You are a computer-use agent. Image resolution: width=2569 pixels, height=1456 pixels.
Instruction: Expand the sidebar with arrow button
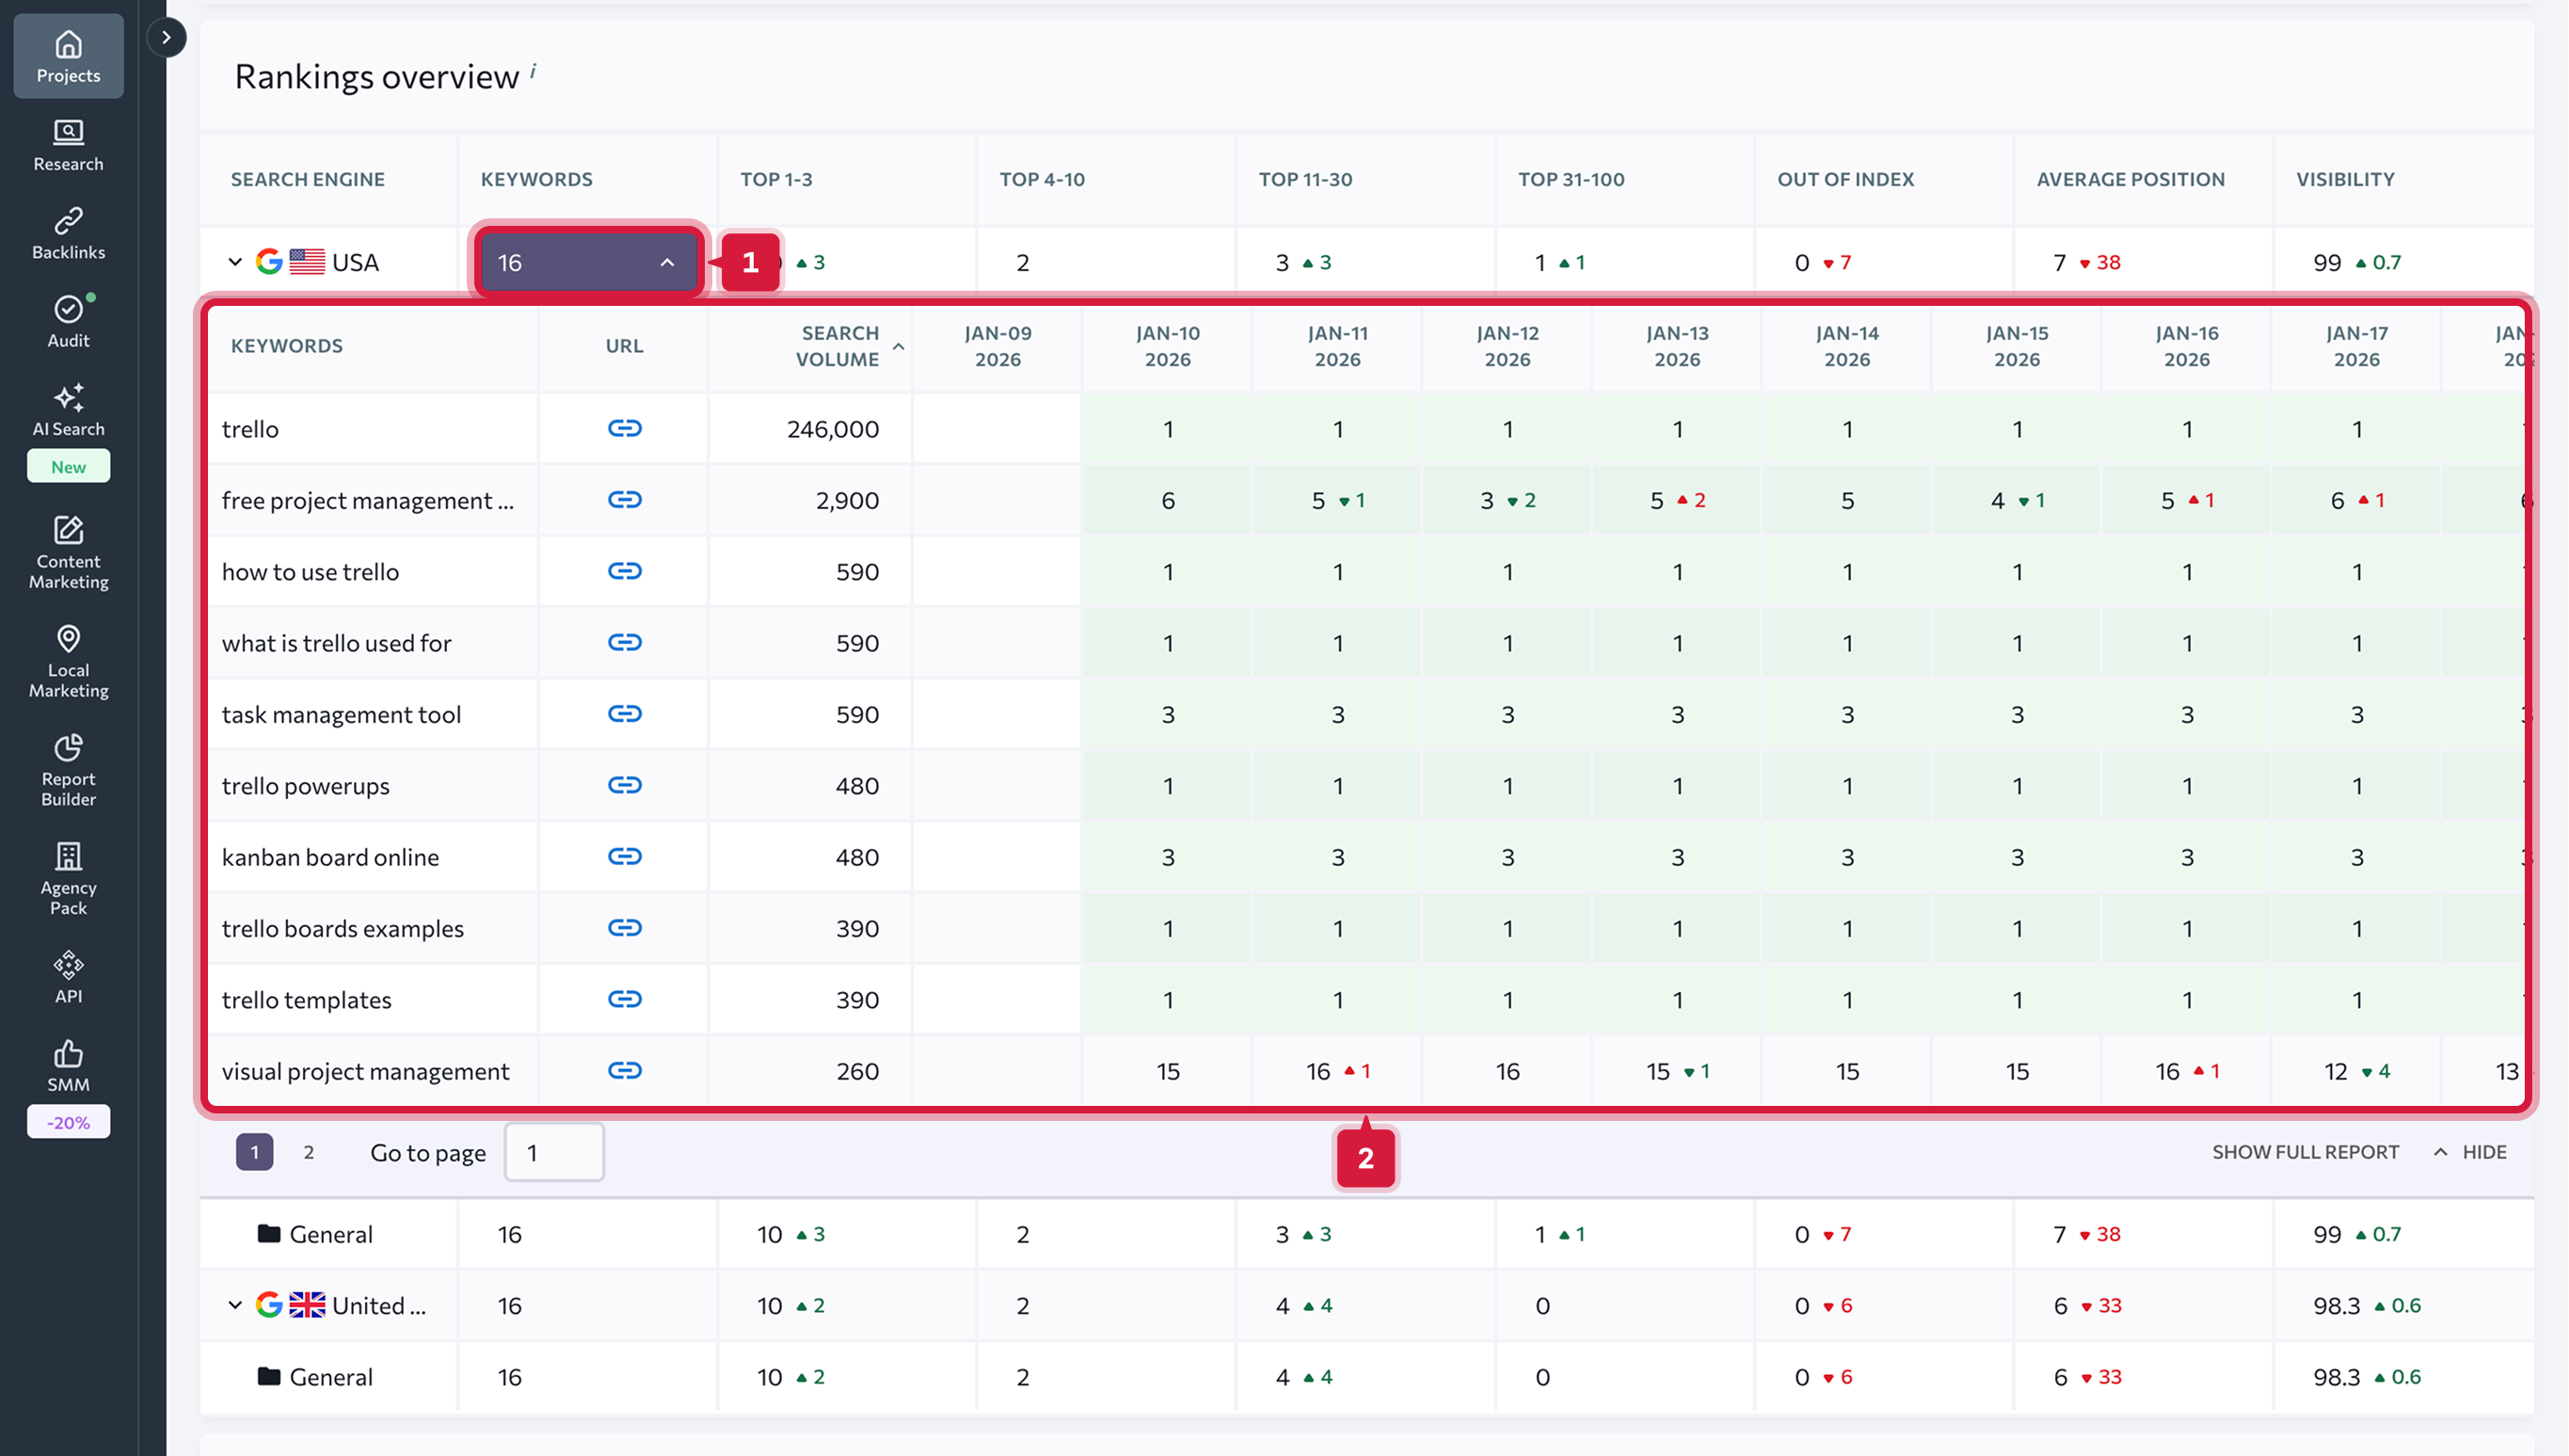coord(166,38)
